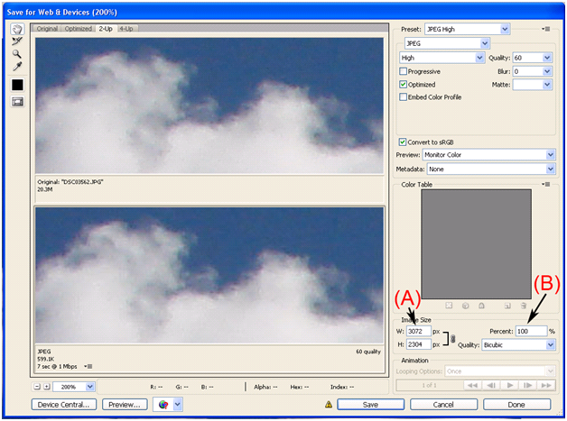
Task: Click the optimized JPEG cloud preview
Action: [209, 275]
